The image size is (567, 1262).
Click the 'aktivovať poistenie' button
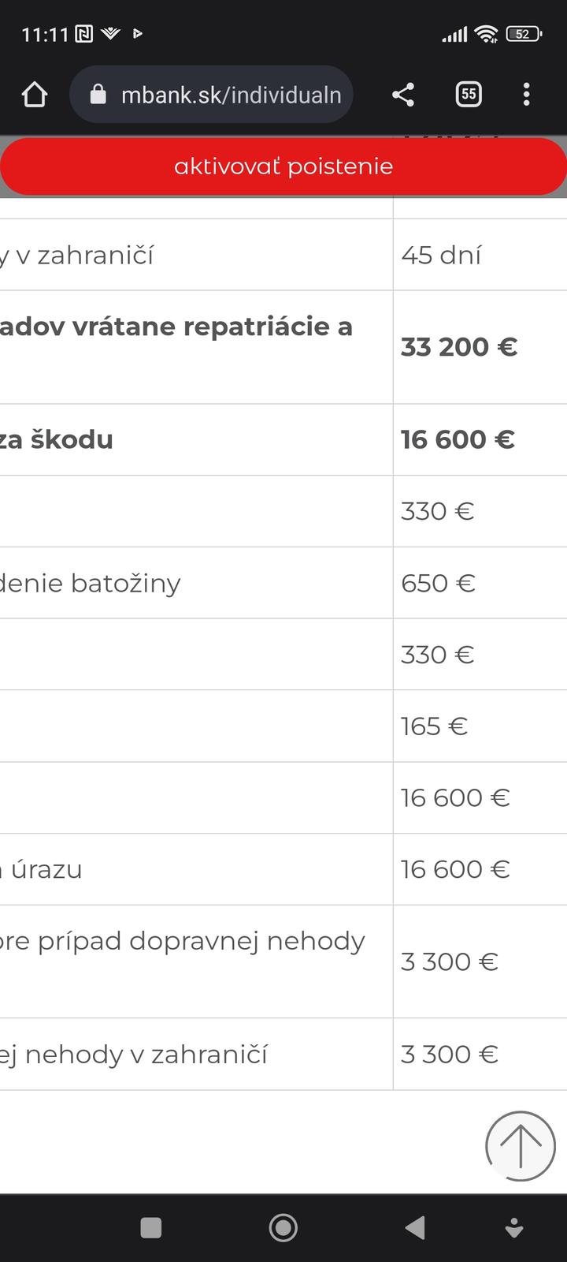[283, 166]
